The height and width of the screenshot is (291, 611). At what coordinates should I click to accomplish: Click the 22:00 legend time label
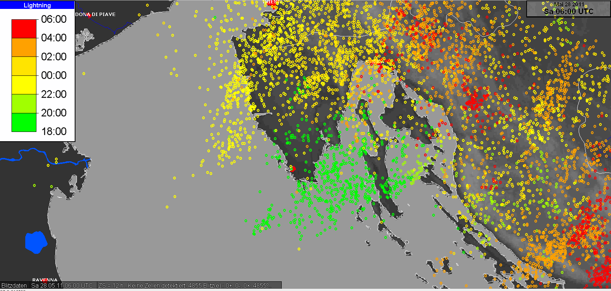(x=54, y=94)
